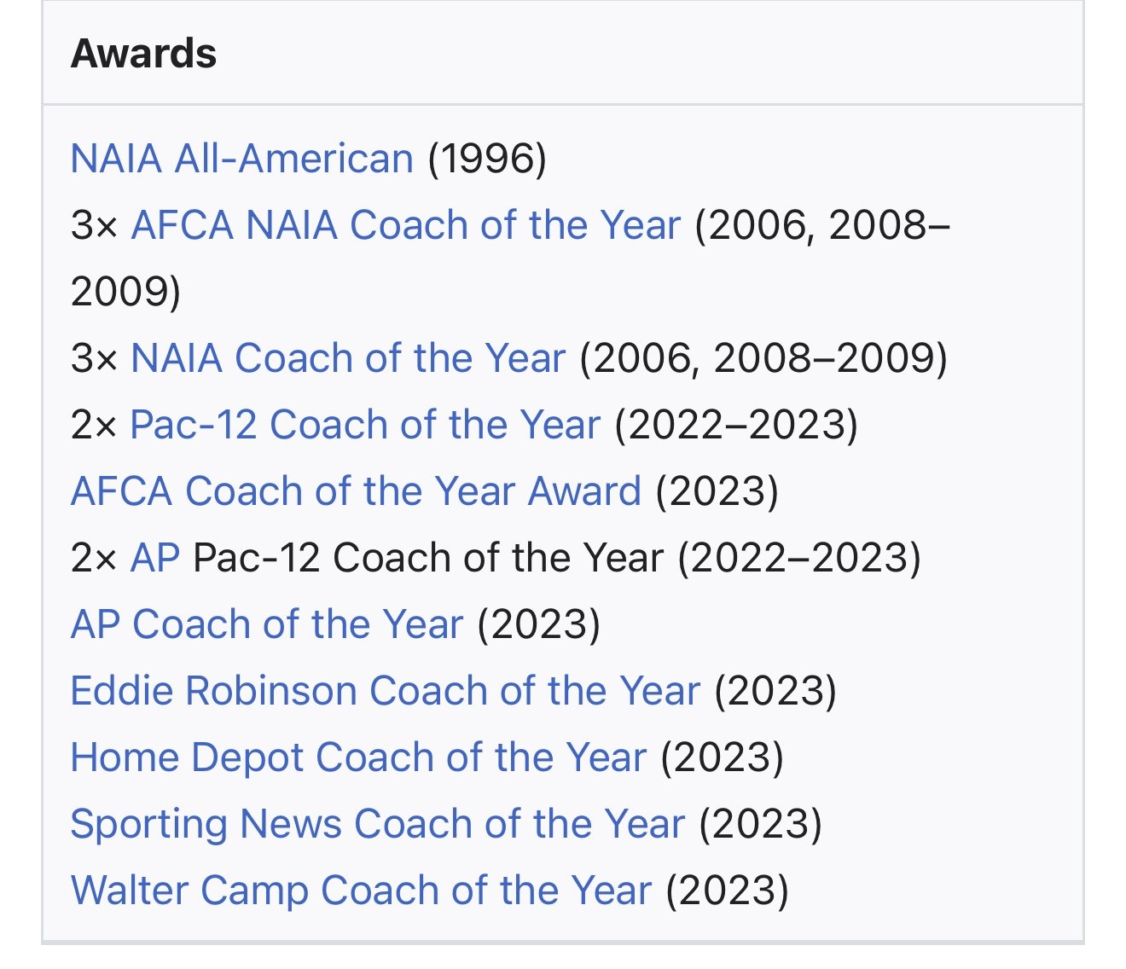This screenshot has height=969, width=1126.
Task: Open the Home Depot Coach of the Year link
Action: 358,757
